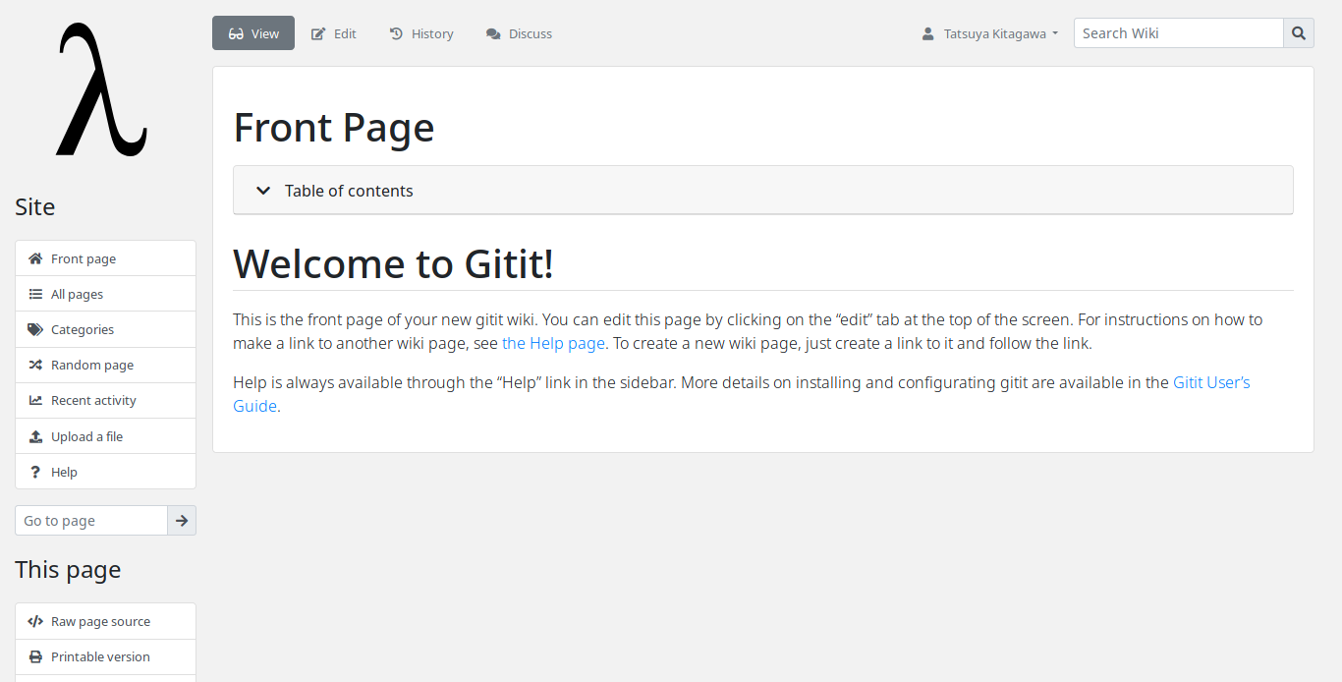Go to Front page in sidebar
This screenshot has height=682, width=1342.
(105, 258)
